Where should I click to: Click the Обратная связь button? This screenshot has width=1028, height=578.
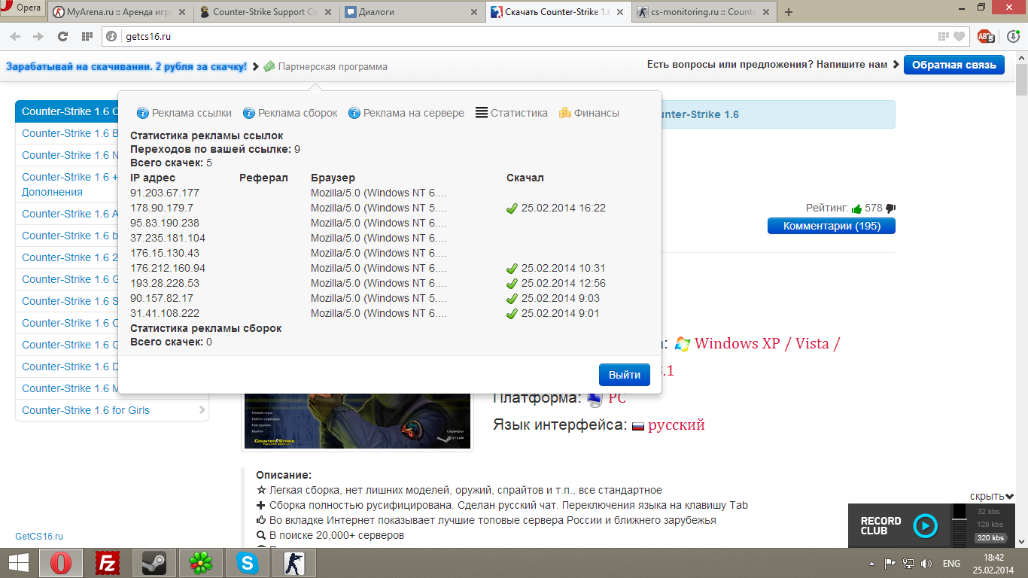[x=954, y=65]
